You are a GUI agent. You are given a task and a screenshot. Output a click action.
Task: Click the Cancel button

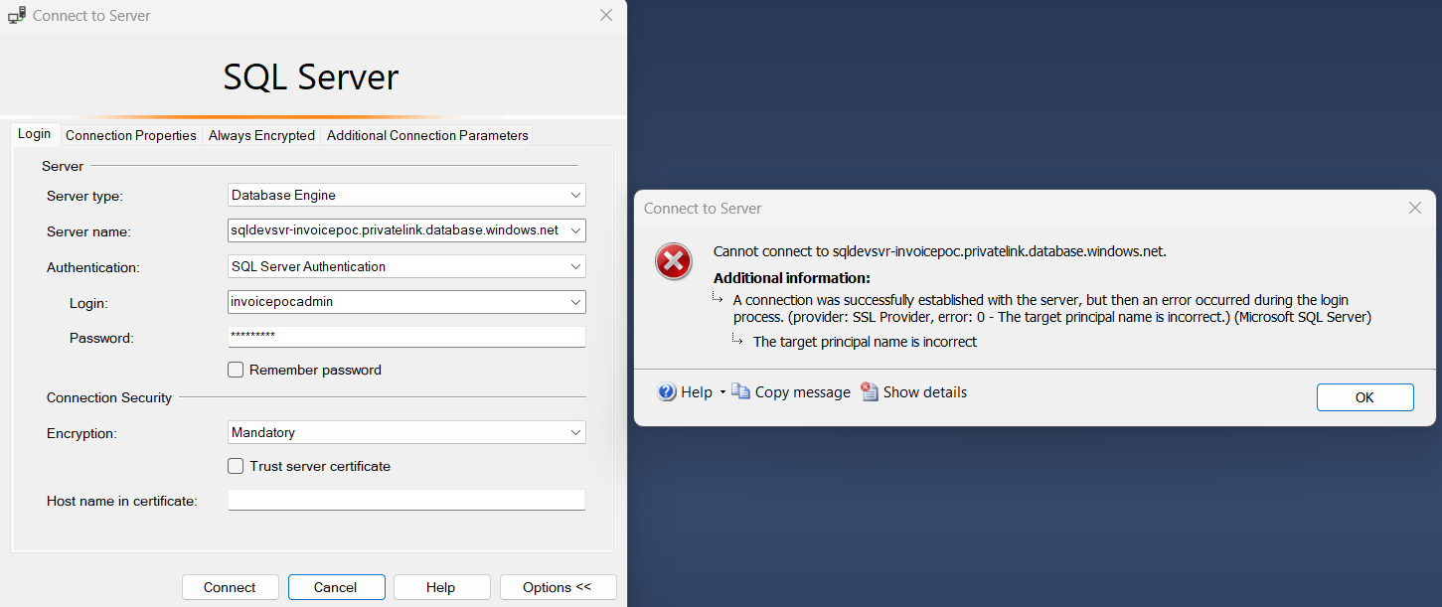[x=336, y=587]
